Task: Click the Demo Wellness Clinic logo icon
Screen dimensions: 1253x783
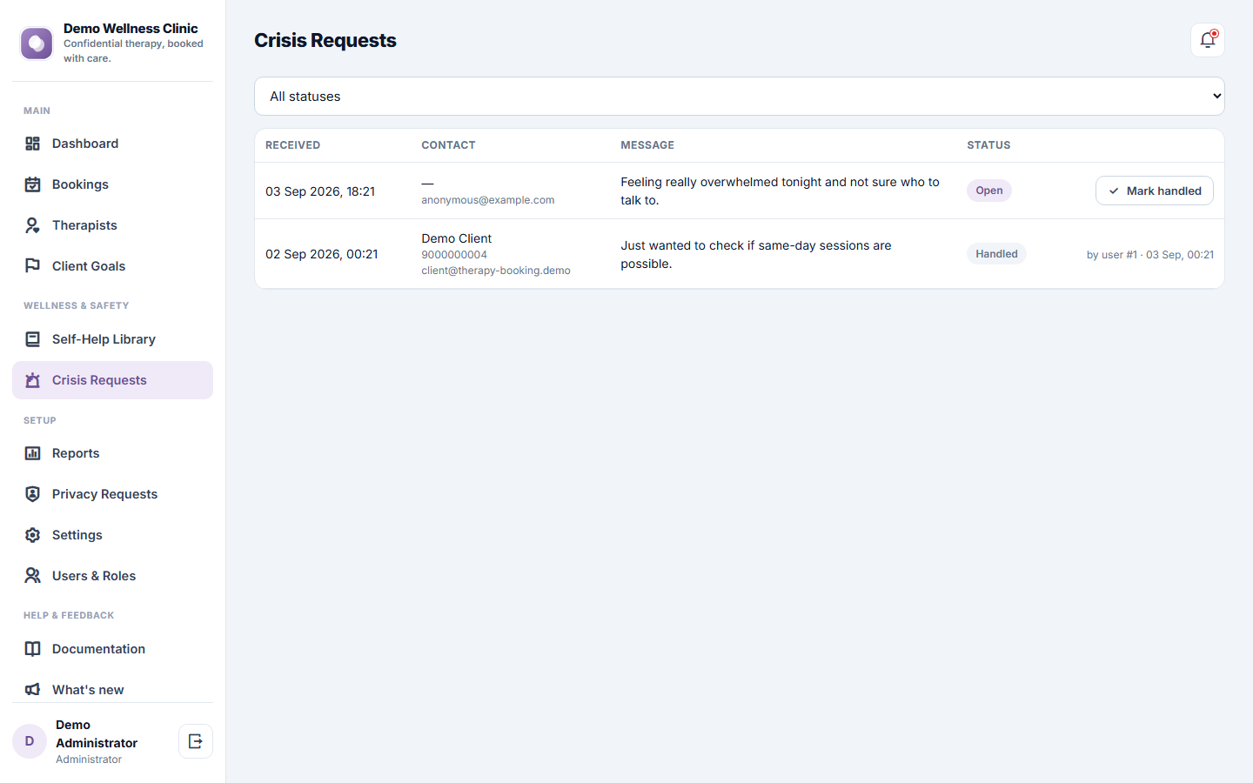Action: (x=37, y=43)
